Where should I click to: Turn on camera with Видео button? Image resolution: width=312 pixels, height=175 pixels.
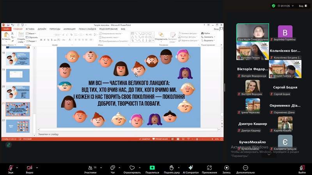click(30, 168)
